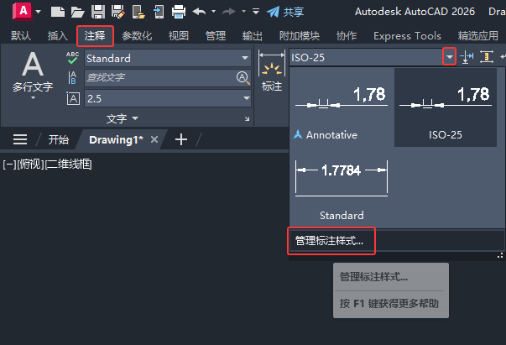Click the find and replace text AB icon
The image size is (506, 345).
pyautogui.click(x=73, y=78)
